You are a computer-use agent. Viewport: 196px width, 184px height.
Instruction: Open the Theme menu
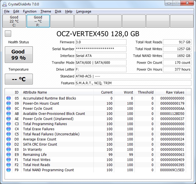pyautogui.click(x=46, y=11)
